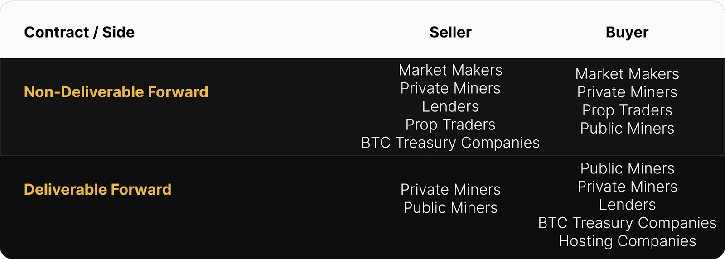The width and height of the screenshot is (725, 259).
Task: Click Prop Traders in Non-Deliverable Forward sellers
Action: [450, 125]
